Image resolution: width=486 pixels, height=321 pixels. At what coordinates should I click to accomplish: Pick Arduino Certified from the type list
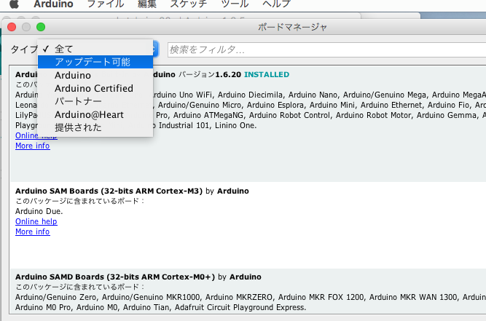pos(94,88)
